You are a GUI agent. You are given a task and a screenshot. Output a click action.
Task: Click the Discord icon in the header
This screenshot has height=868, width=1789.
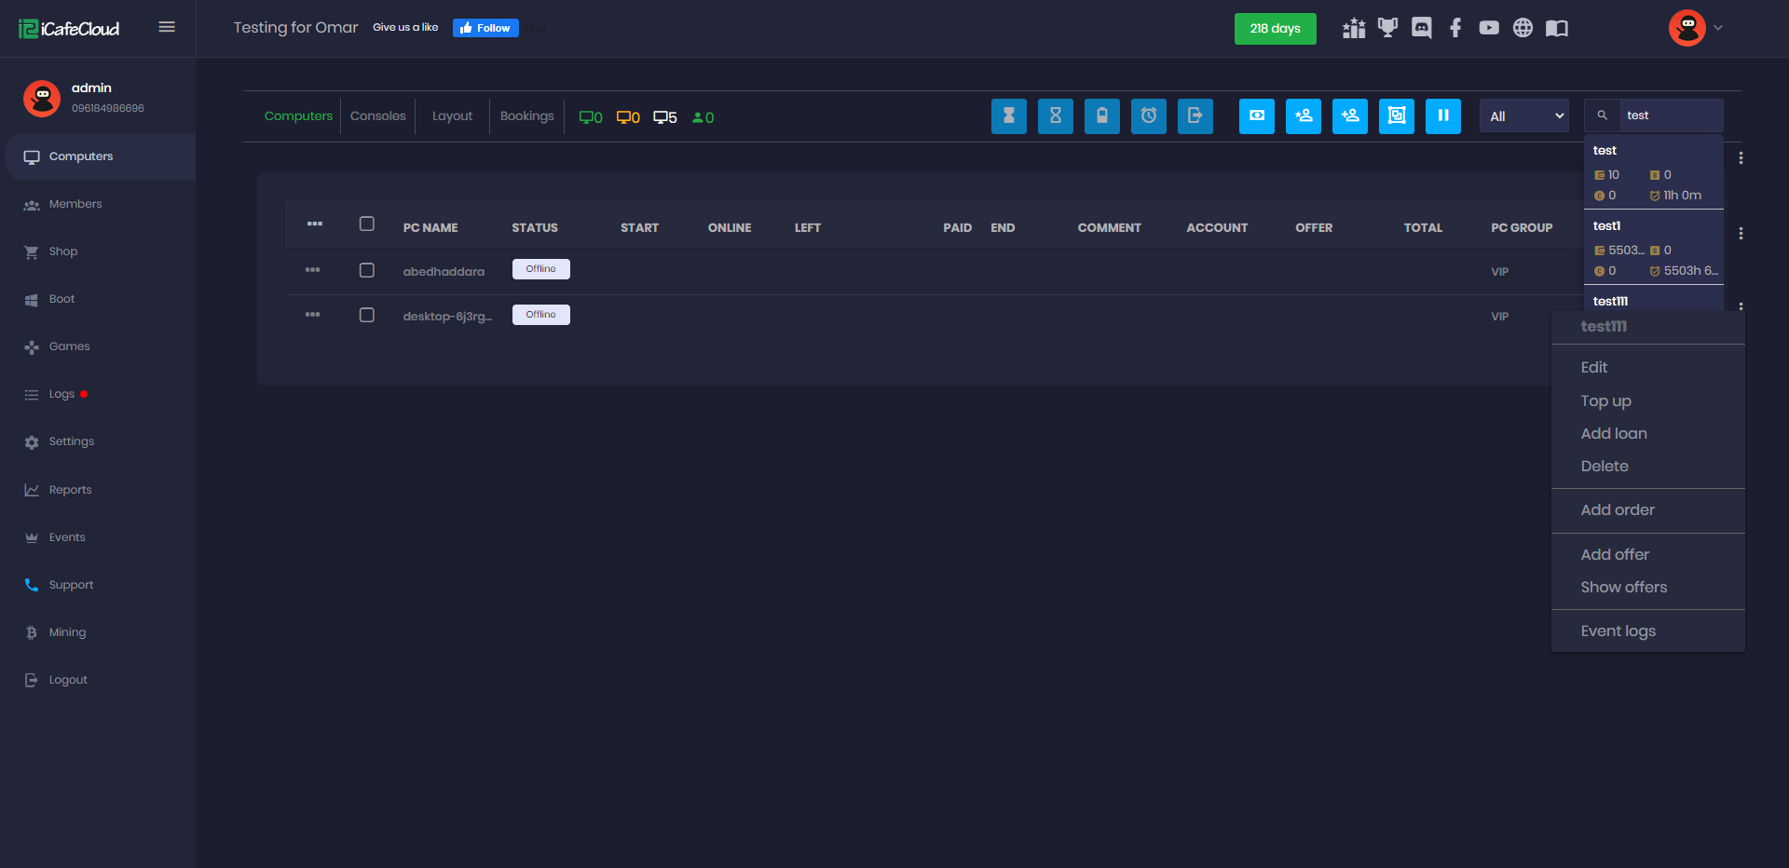pyautogui.click(x=1421, y=28)
